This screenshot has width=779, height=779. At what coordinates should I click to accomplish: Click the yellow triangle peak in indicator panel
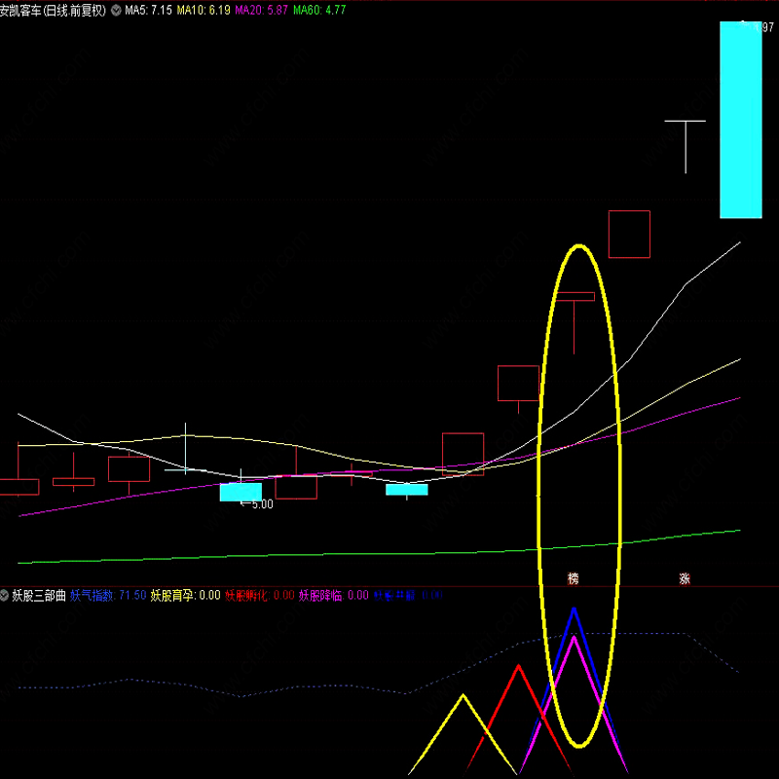(464, 697)
